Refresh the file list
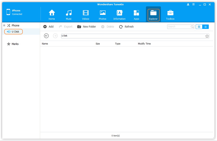 click(x=126, y=27)
